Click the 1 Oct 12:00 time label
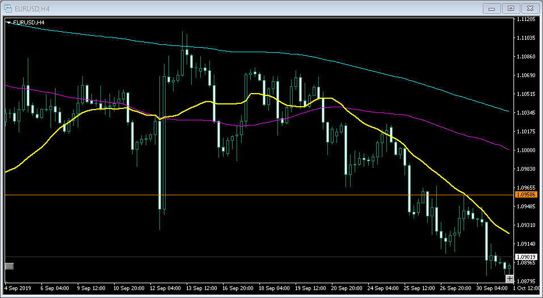 527,288
